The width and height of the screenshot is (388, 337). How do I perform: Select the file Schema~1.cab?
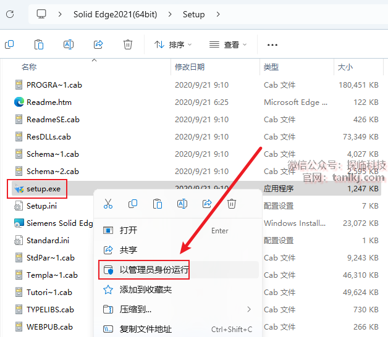53,154
